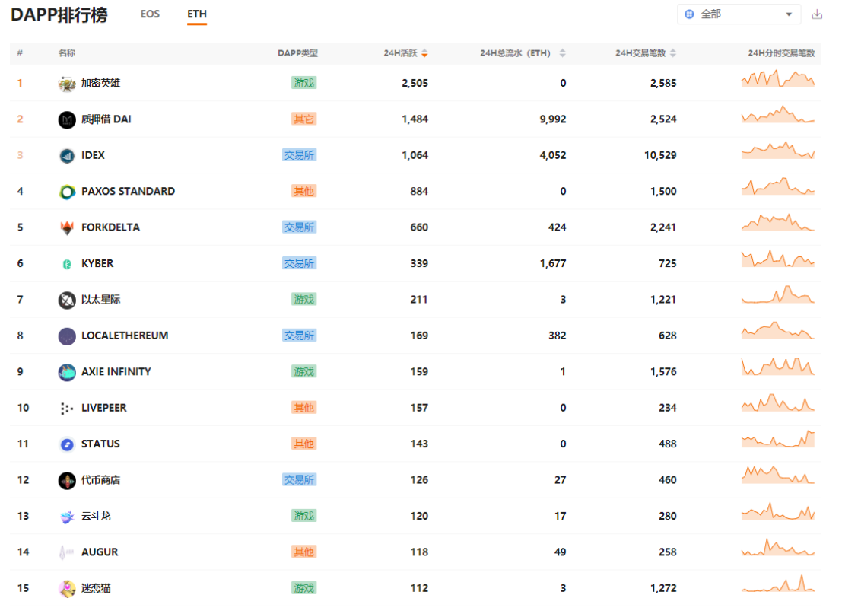Viewport: 861px width, 614px height.
Task: Open the FORKDELTA name link
Action: [110, 227]
